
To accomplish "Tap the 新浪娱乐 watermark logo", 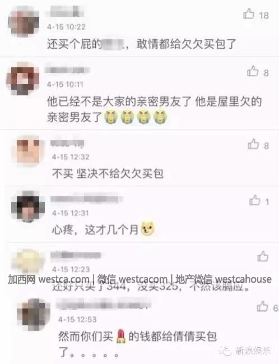I will click(245, 351).
